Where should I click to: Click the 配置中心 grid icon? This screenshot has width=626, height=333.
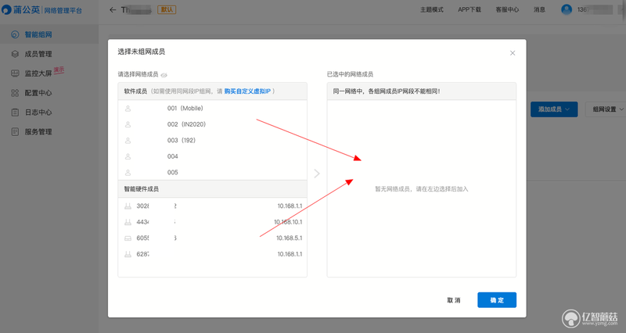click(15, 93)
